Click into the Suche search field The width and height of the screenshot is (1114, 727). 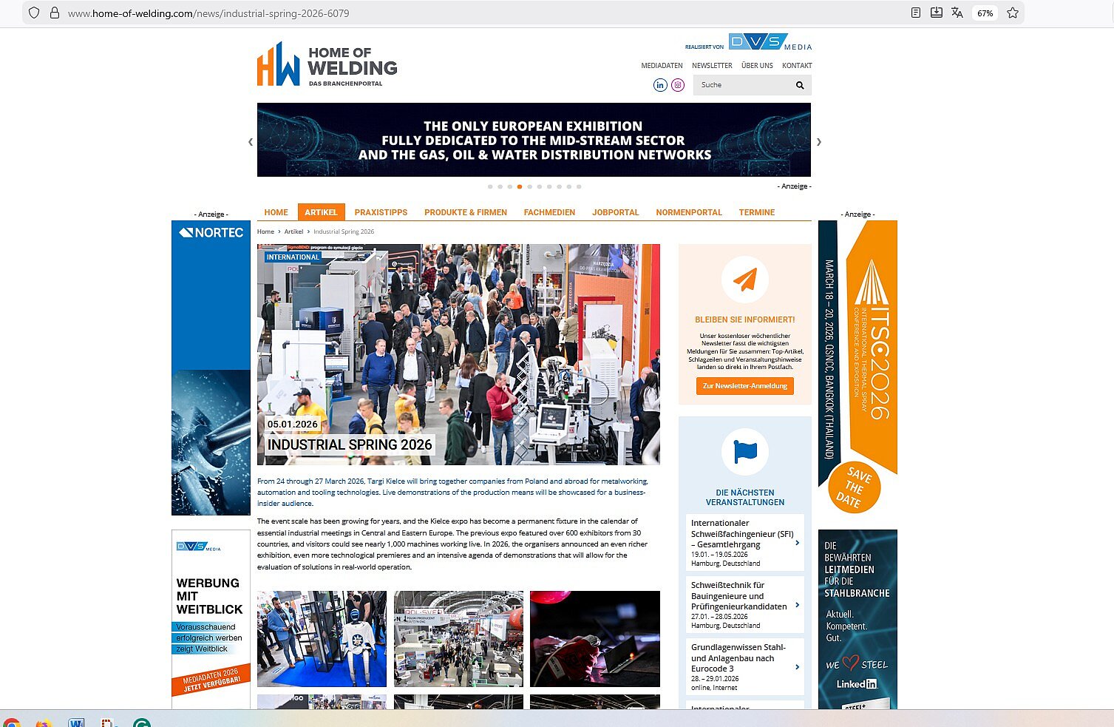coord(741,85)
